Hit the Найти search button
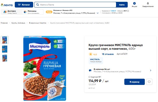This screenshot has height=102, width=158. pos(122,5)
